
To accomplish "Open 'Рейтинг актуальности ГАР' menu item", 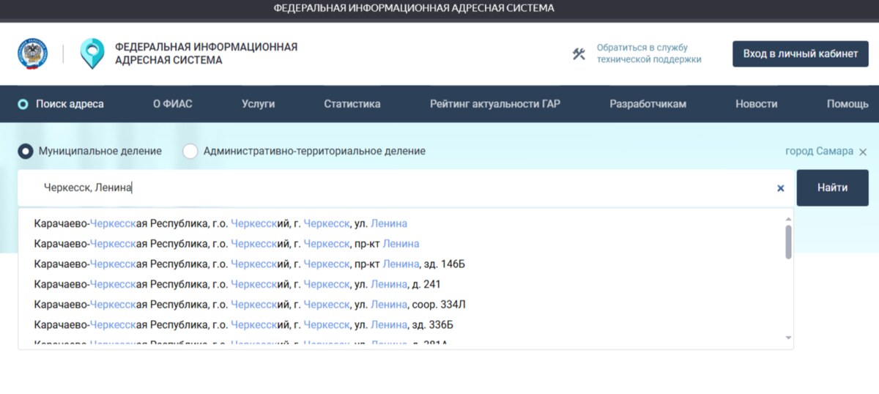I will (495, 104).
